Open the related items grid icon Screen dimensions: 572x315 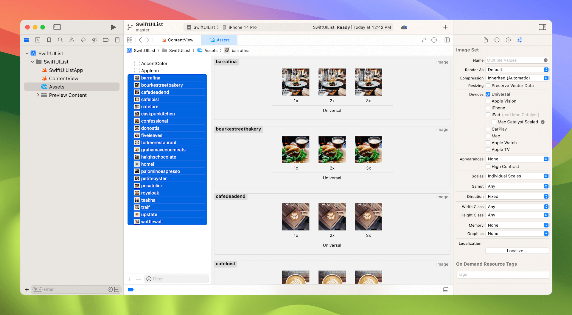pyautogui.click(x=130, y=40)
